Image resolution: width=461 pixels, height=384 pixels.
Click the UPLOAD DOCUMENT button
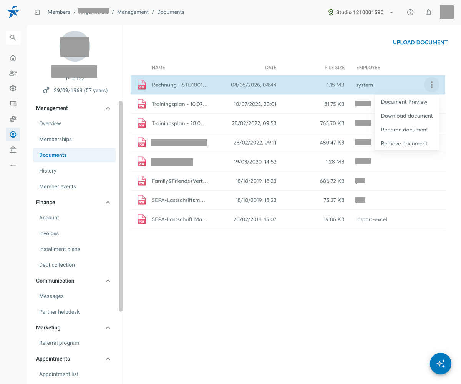(x=420, y=43)
